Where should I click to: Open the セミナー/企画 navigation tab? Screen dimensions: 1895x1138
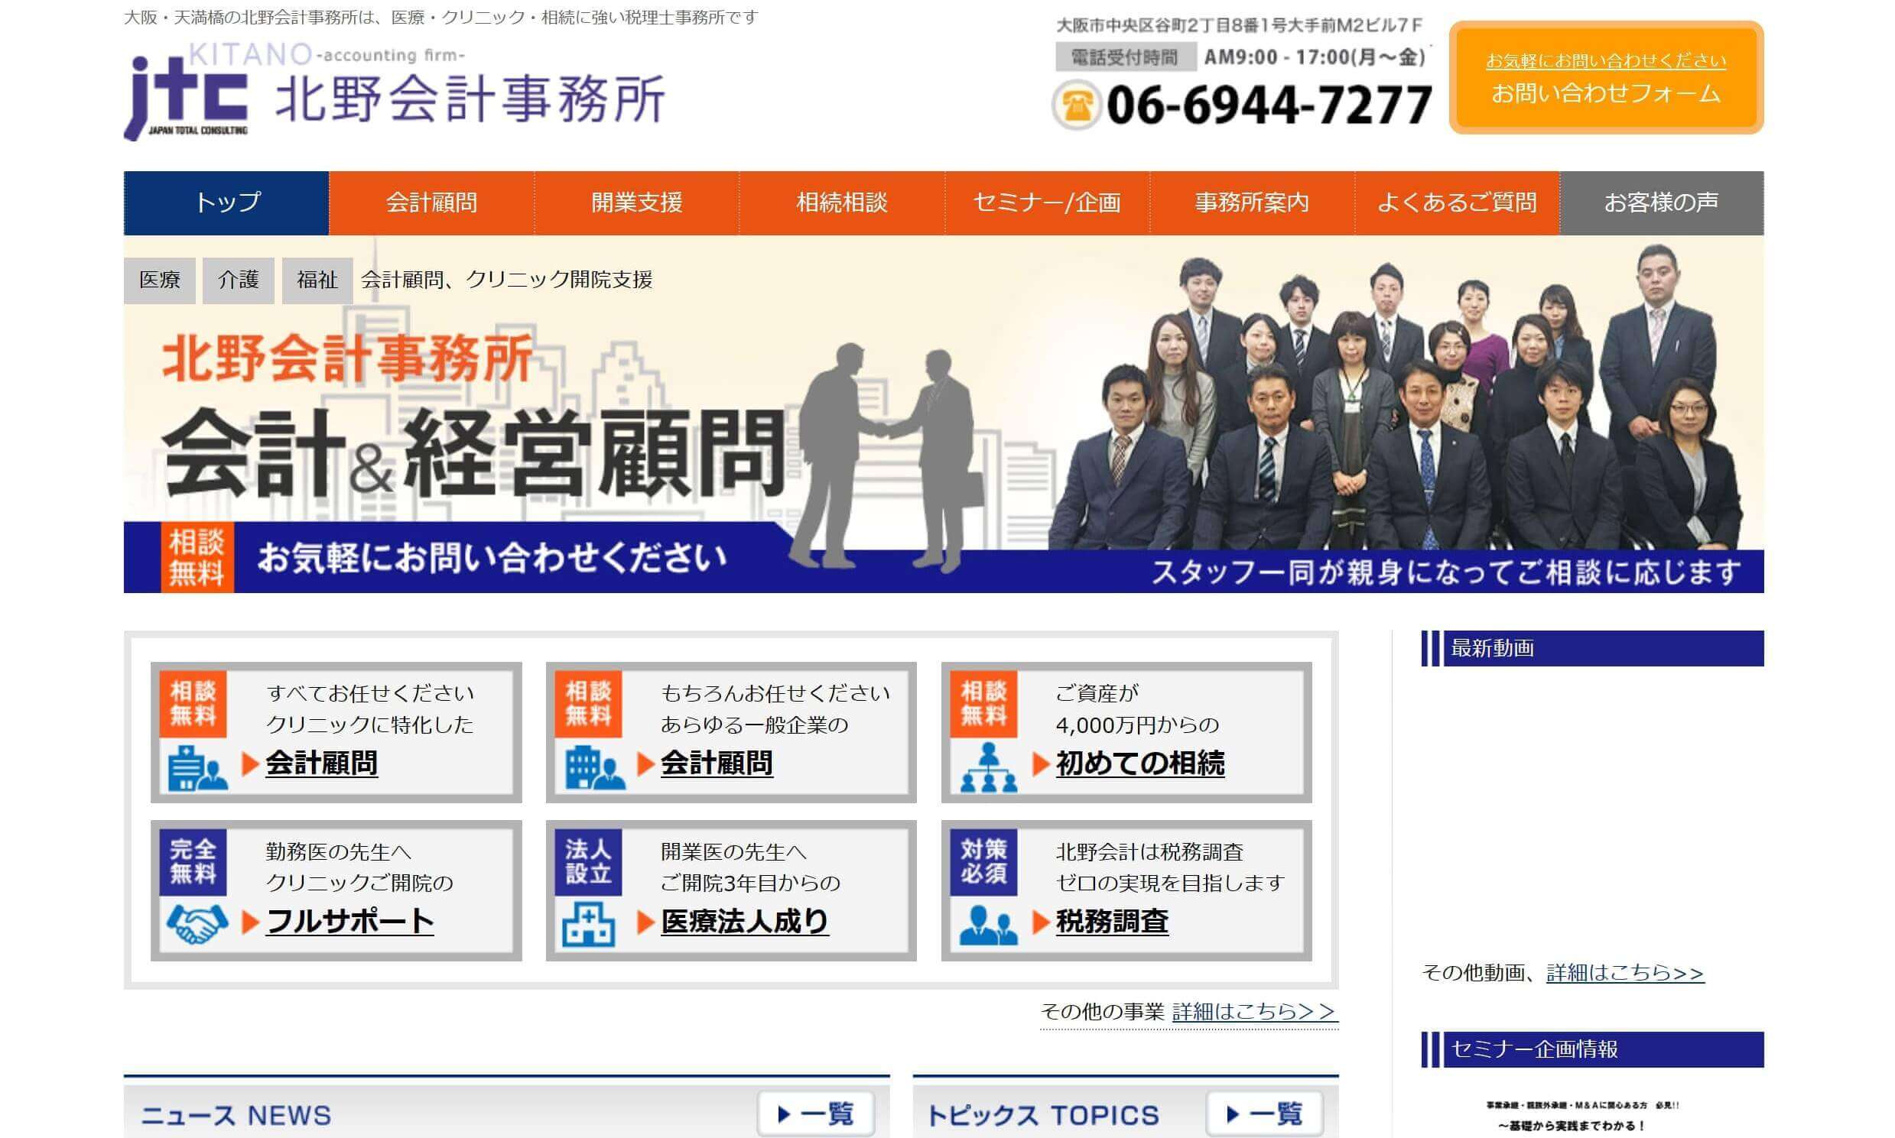[x=1047, y=203]
